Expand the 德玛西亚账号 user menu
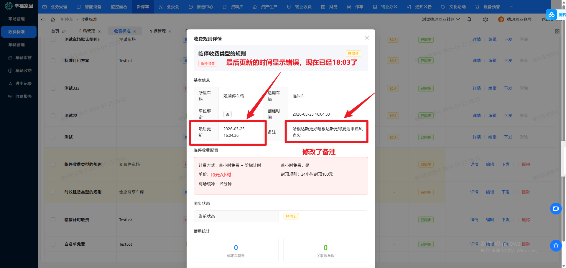The image size is (566, 268). click(519, 19)
